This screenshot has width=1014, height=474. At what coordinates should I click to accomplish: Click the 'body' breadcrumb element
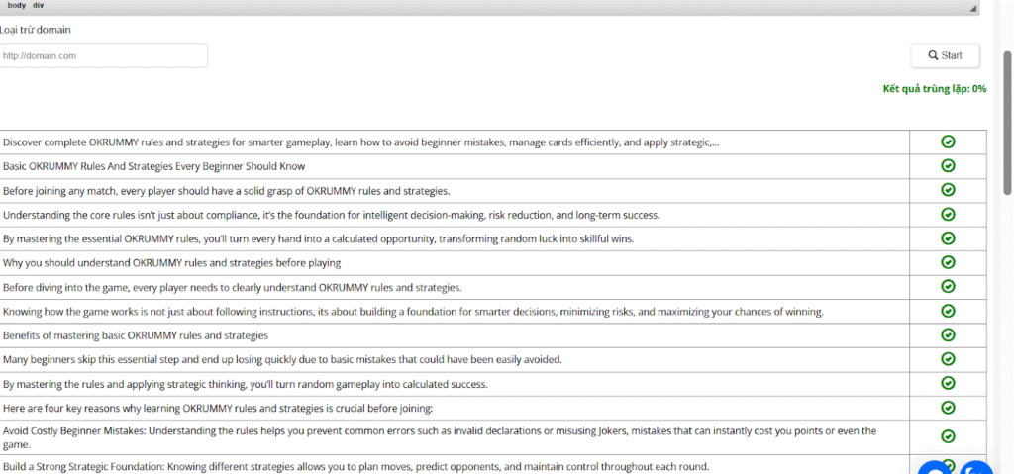(x=16, y=5)
